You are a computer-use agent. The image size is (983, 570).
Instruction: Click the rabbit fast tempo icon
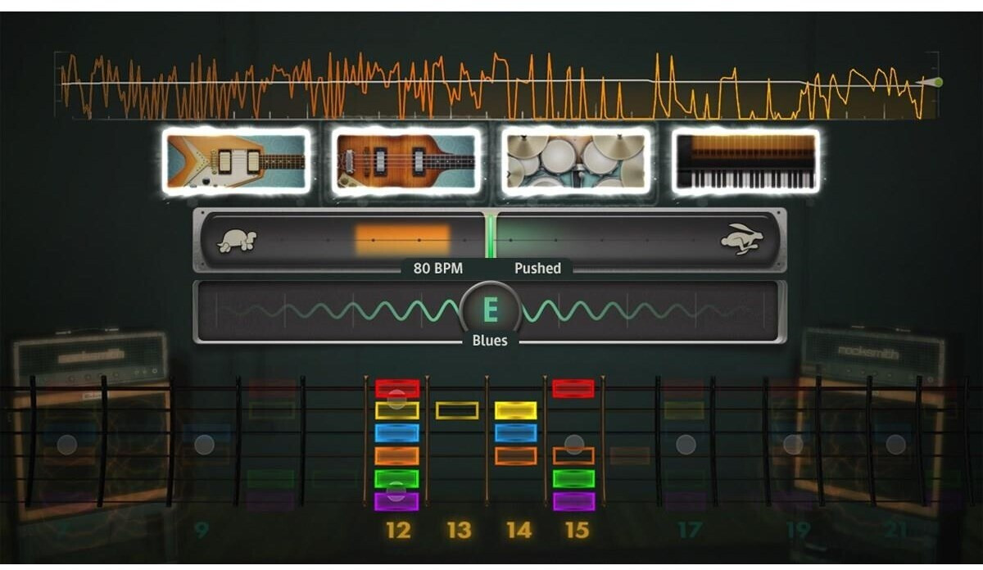pos(741,240)
